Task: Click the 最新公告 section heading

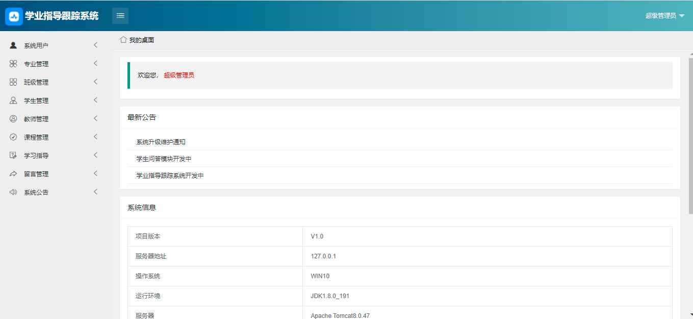Action: (142, 117)
